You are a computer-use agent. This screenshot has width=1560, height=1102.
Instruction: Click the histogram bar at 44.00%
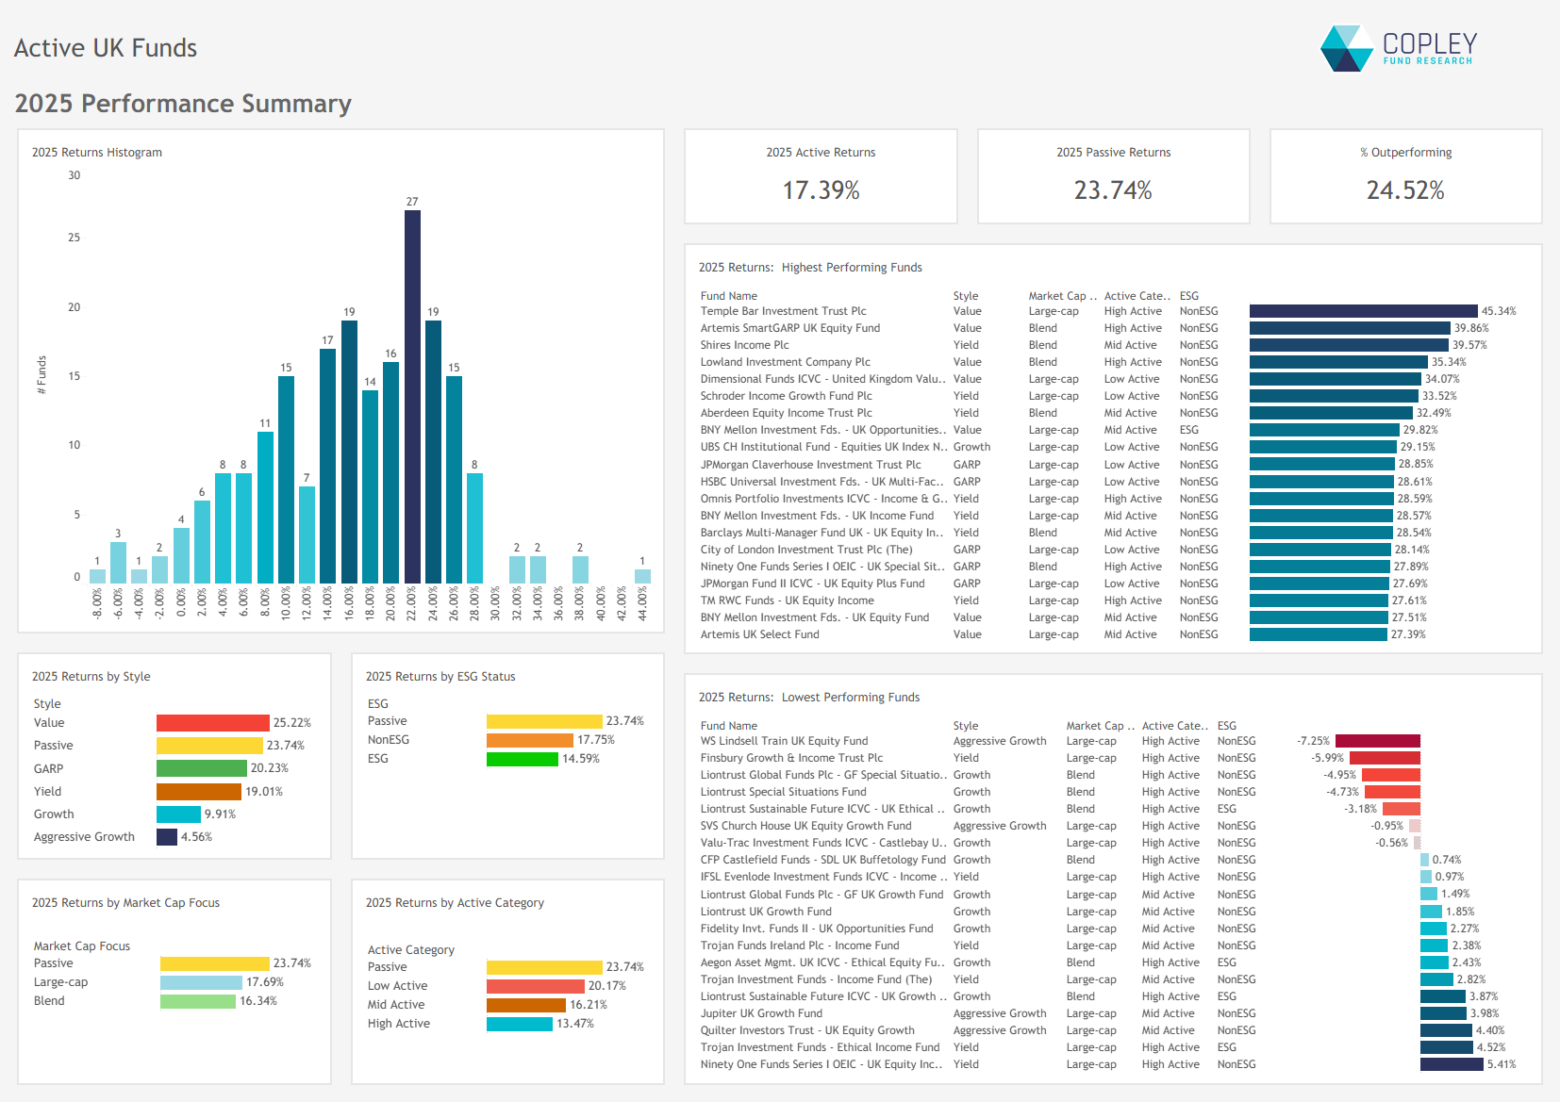click(642, 576)
